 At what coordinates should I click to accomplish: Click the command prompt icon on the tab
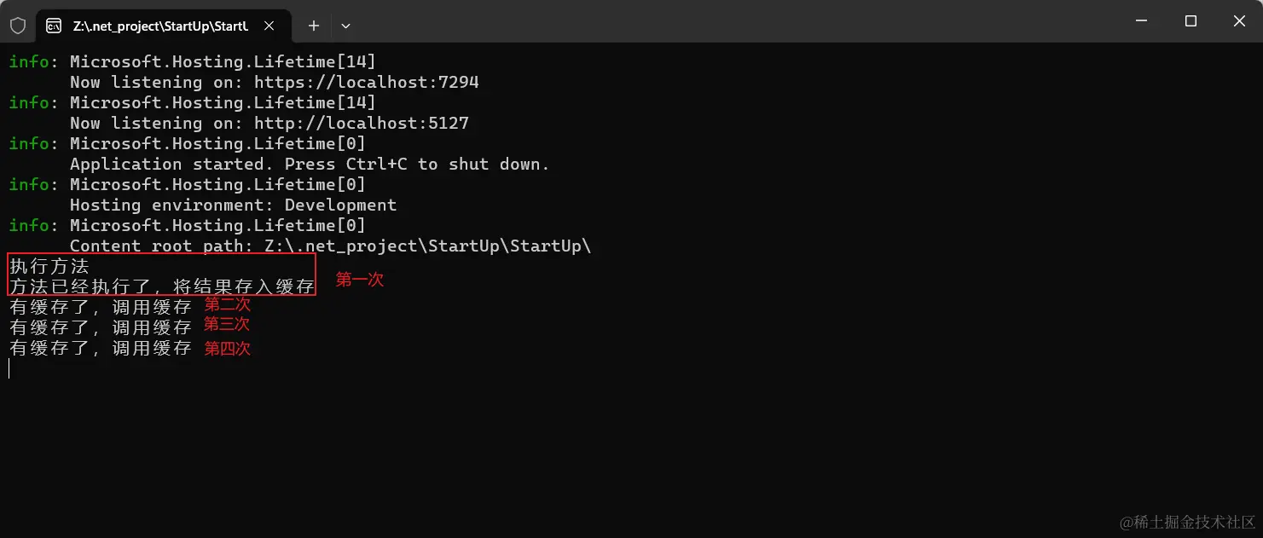[x=54, y=26]
